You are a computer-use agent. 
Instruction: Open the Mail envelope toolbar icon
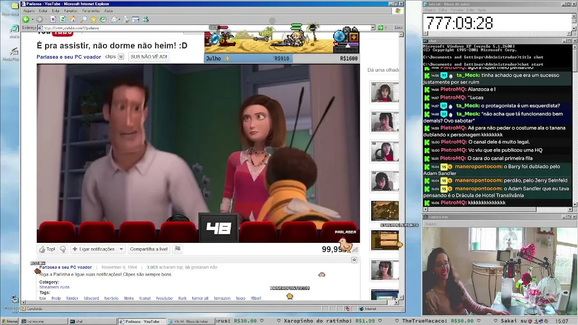[114, 19]
